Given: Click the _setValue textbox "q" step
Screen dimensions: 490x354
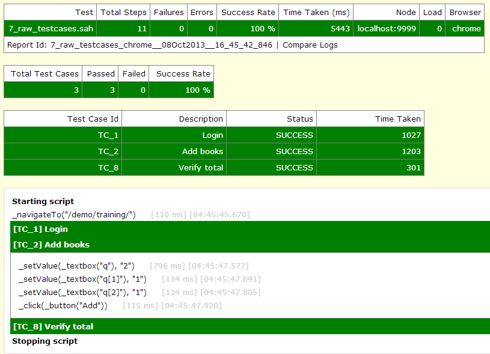Looking at the screenshot, I should (76, 265).
